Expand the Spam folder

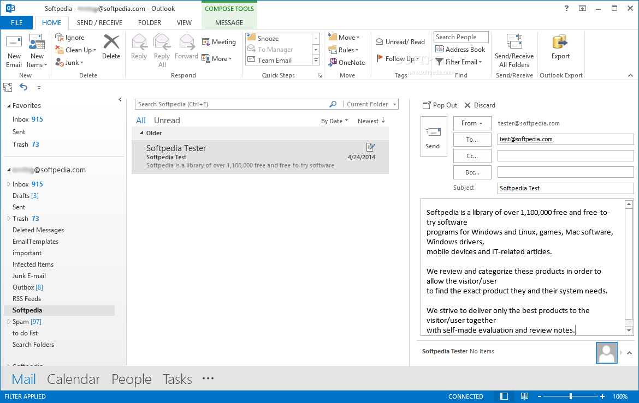click(x=9, y=322)
